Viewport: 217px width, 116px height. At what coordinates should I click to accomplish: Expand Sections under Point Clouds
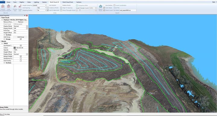point(4,35)
